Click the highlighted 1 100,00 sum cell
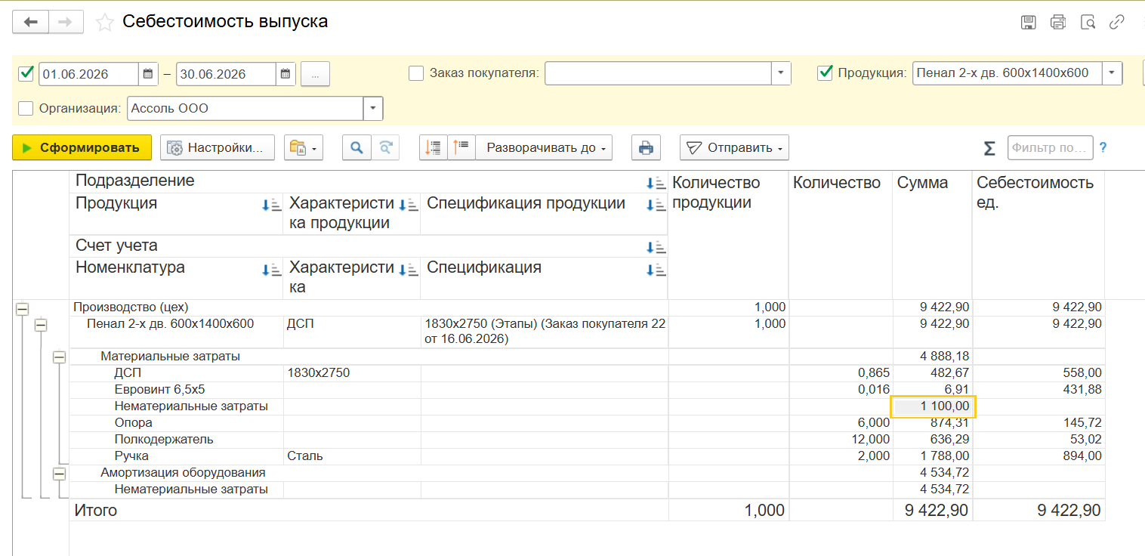The width and height of the screenshot is (1145, 556). (933, 406)
